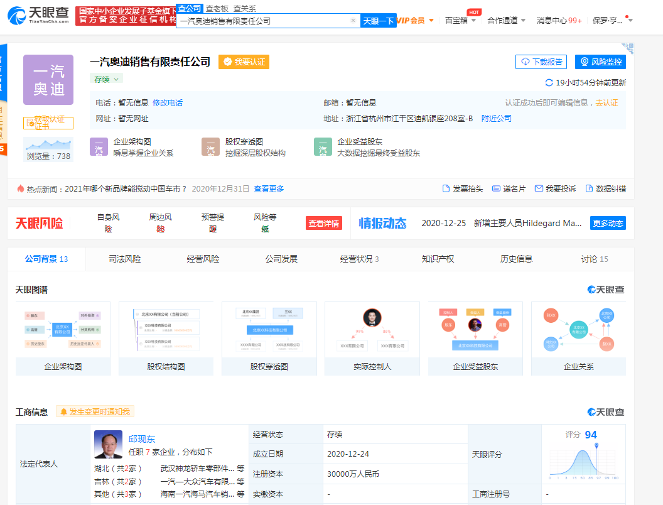Click the 天眼评分 score slider marker
Viewport: 663px width, 505px height.
[596, 445]
